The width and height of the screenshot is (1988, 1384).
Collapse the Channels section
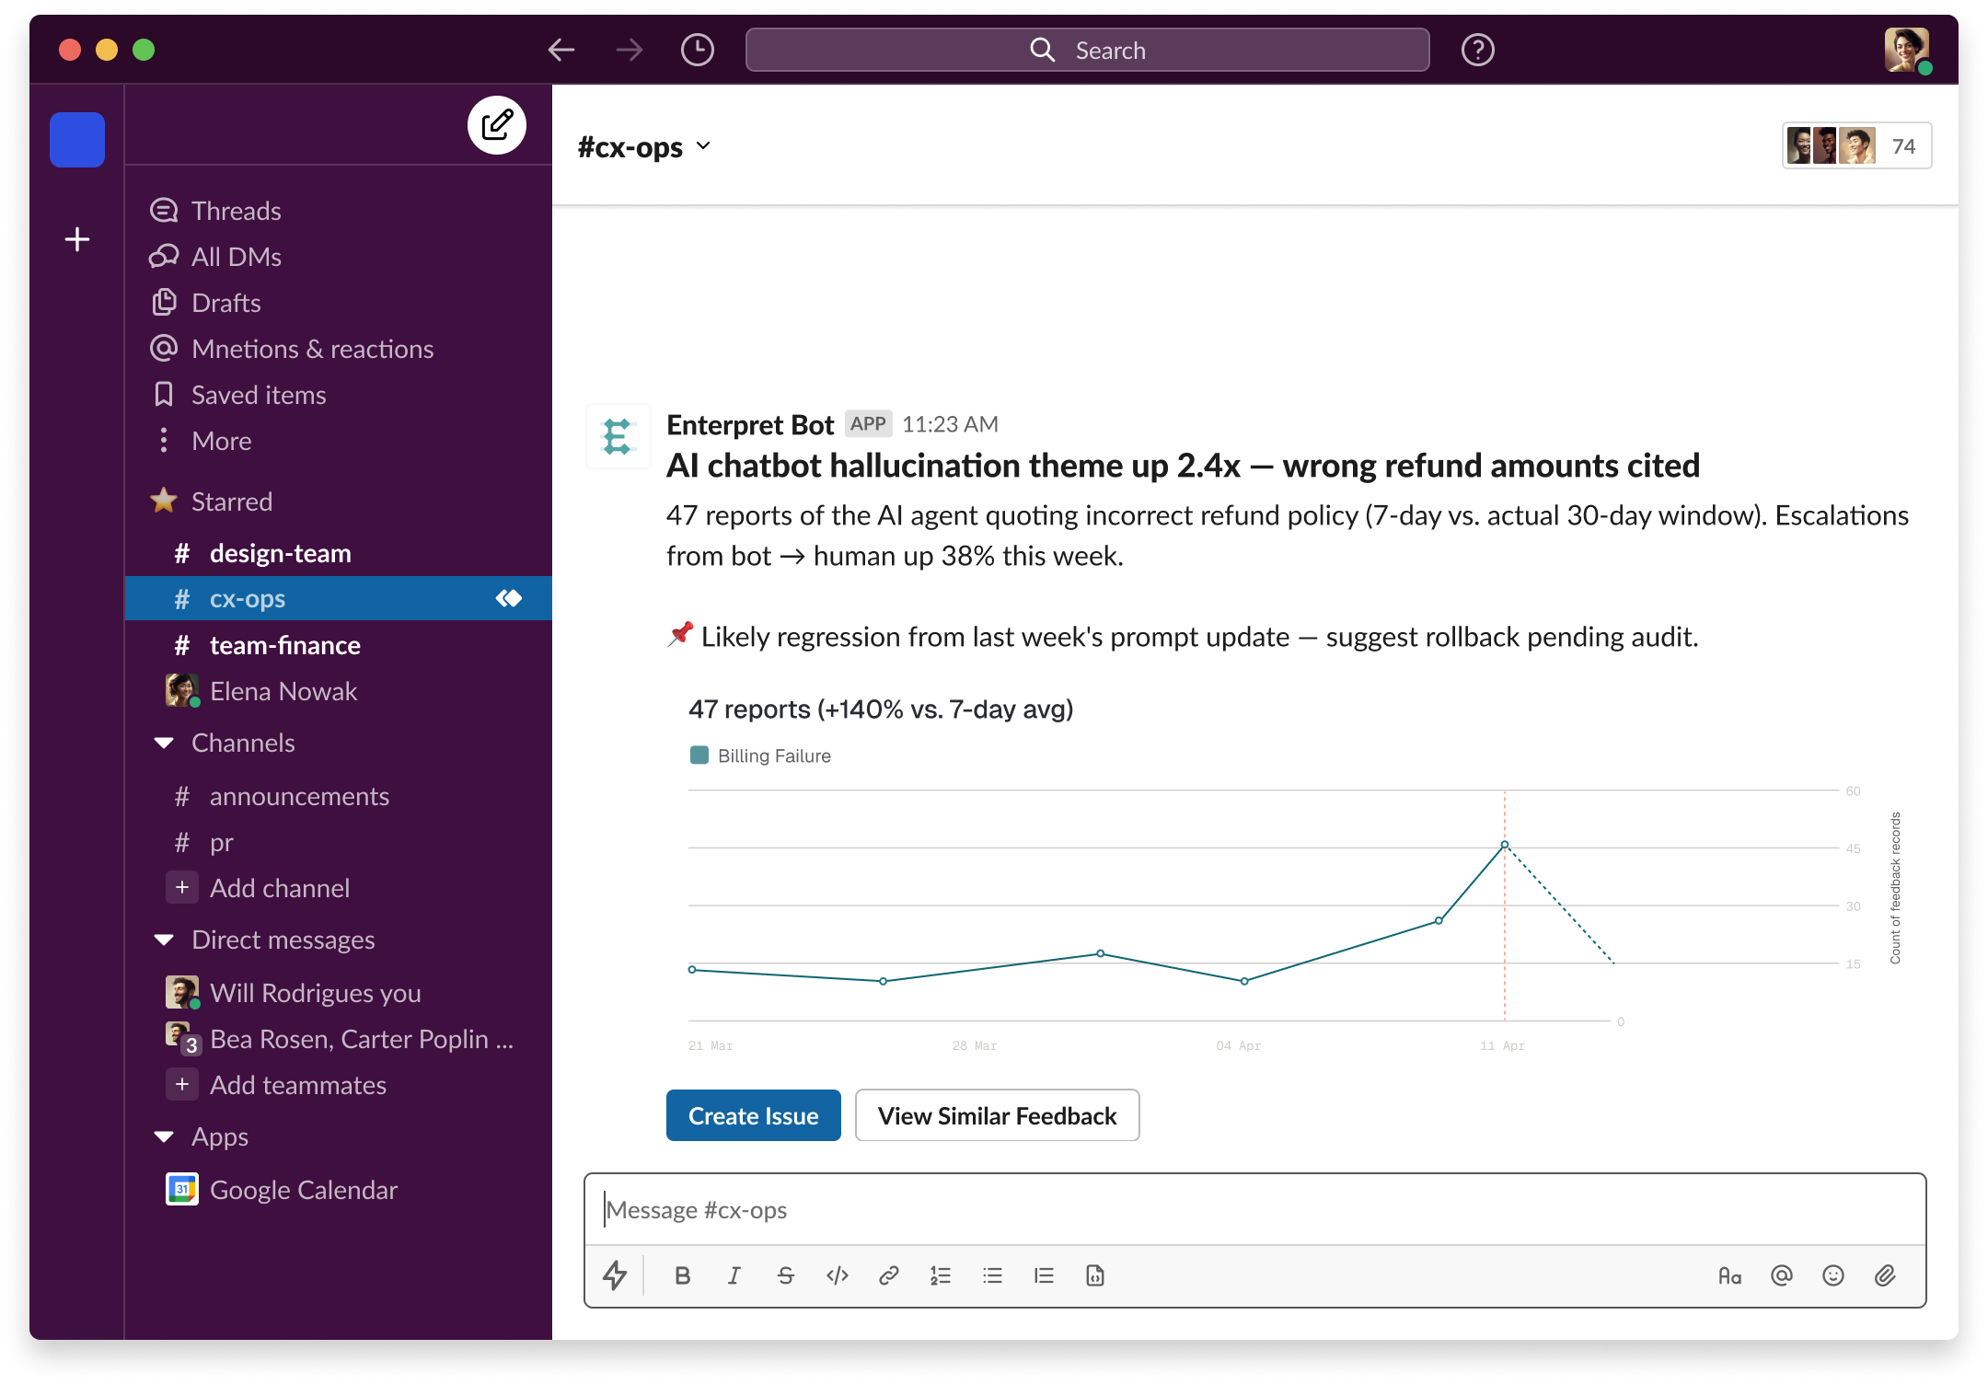[165, 743]
